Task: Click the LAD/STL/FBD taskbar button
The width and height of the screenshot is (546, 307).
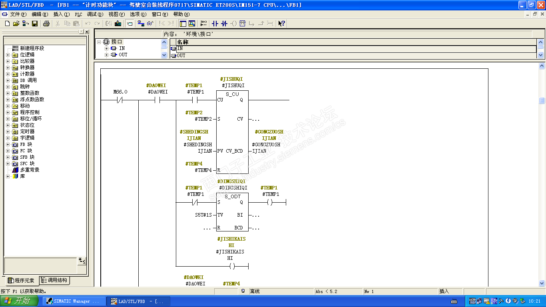Action: point(139,301)
